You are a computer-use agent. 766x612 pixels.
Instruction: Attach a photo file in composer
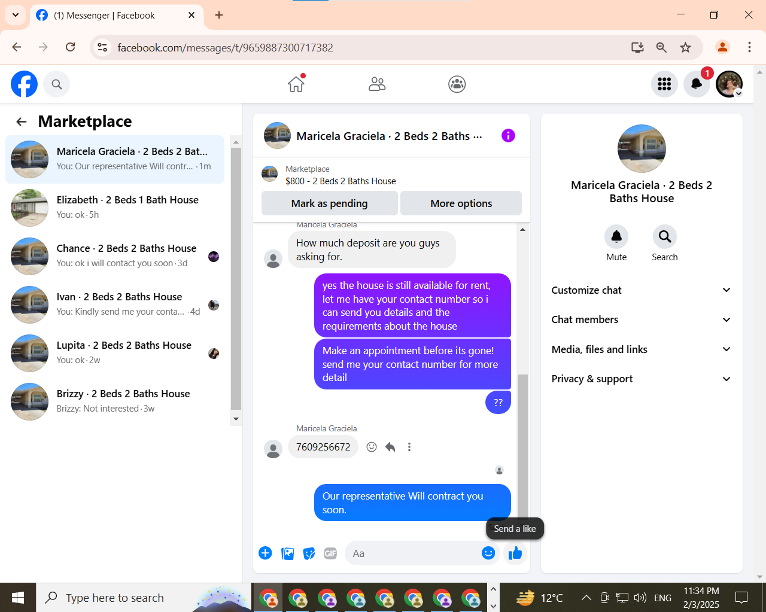tap(288, 553)
